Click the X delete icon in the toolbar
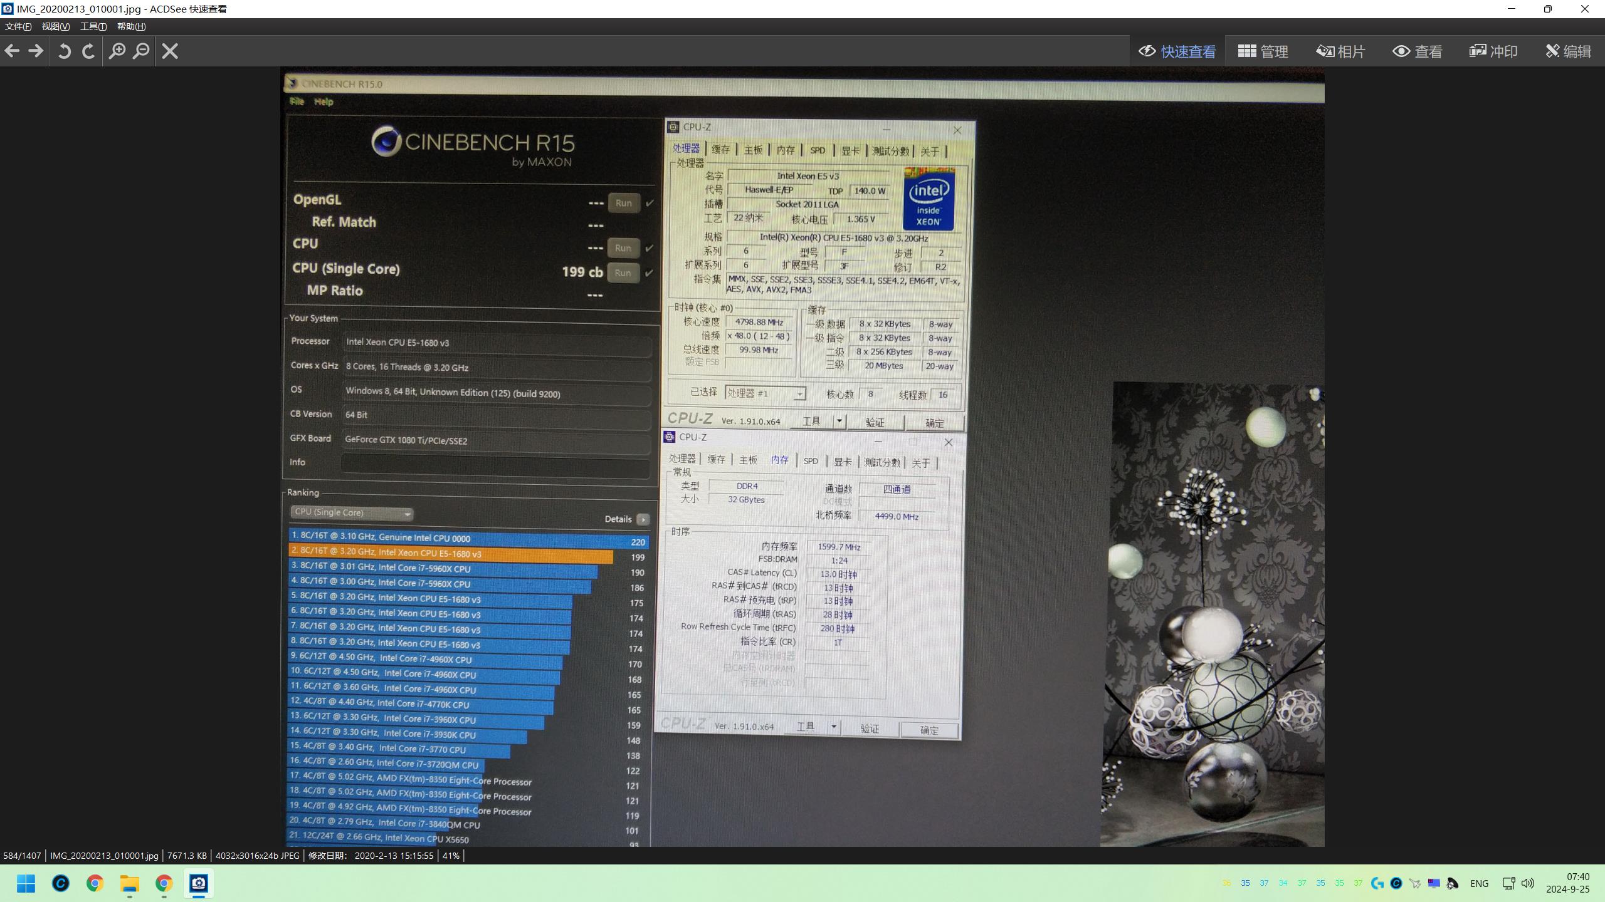Viewport: 1605px width, 902px height. tap(170, 51)
